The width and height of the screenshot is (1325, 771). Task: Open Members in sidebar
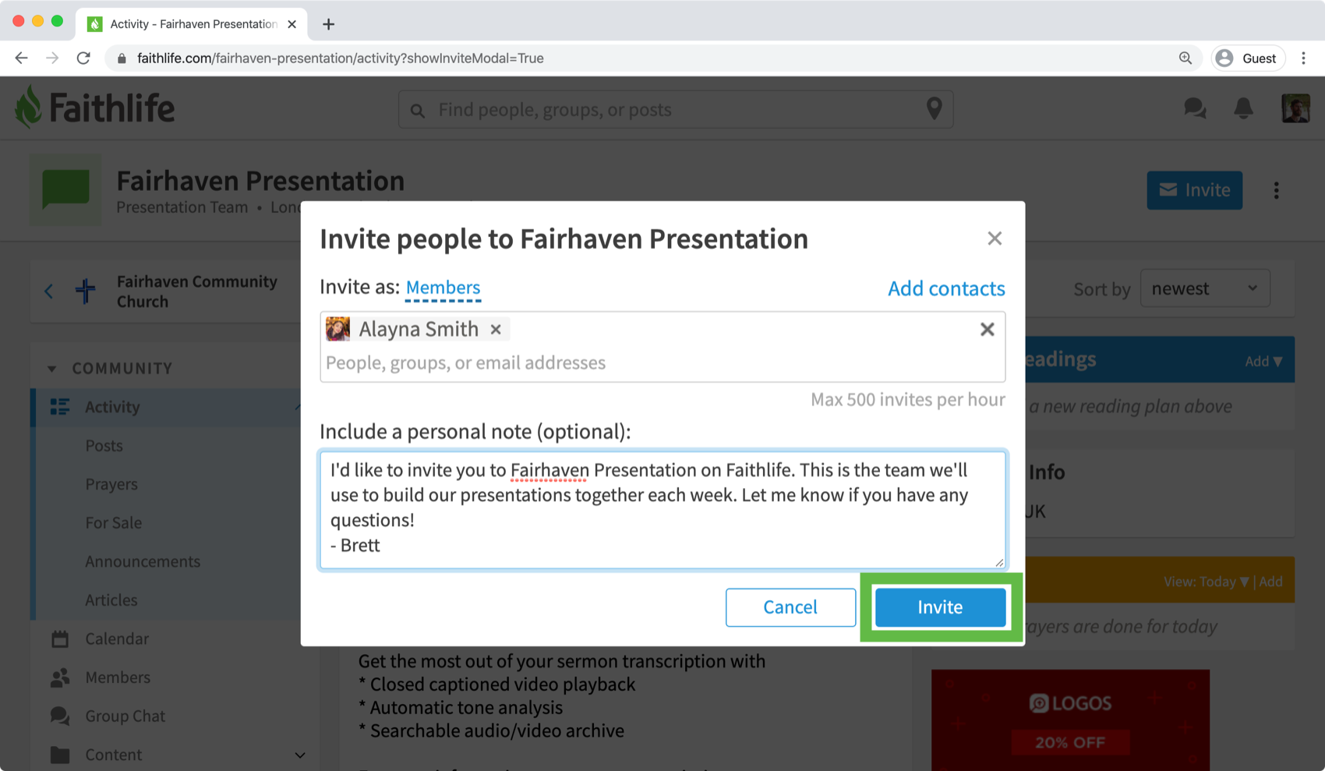tap(118, 677)
